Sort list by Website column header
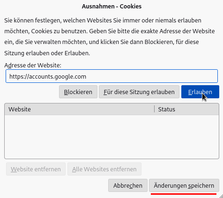The height and width of the screenshot is (198, 223). tap(79, 109)
